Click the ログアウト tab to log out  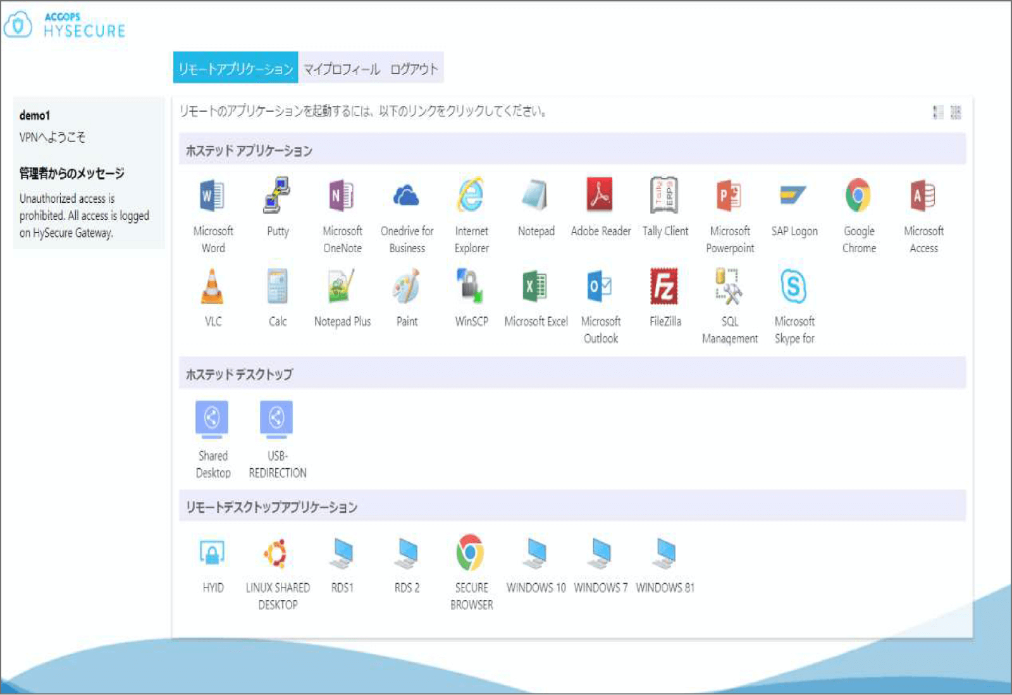click(414, 69)
